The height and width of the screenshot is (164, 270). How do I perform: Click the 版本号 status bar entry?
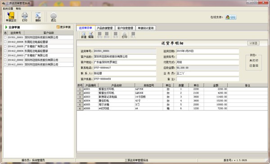point(235,160)
